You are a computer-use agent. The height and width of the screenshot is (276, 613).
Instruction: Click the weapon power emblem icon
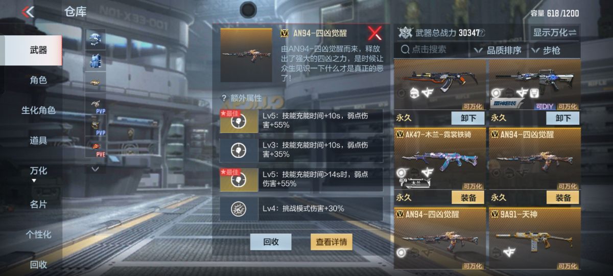(x=406, y=33)
